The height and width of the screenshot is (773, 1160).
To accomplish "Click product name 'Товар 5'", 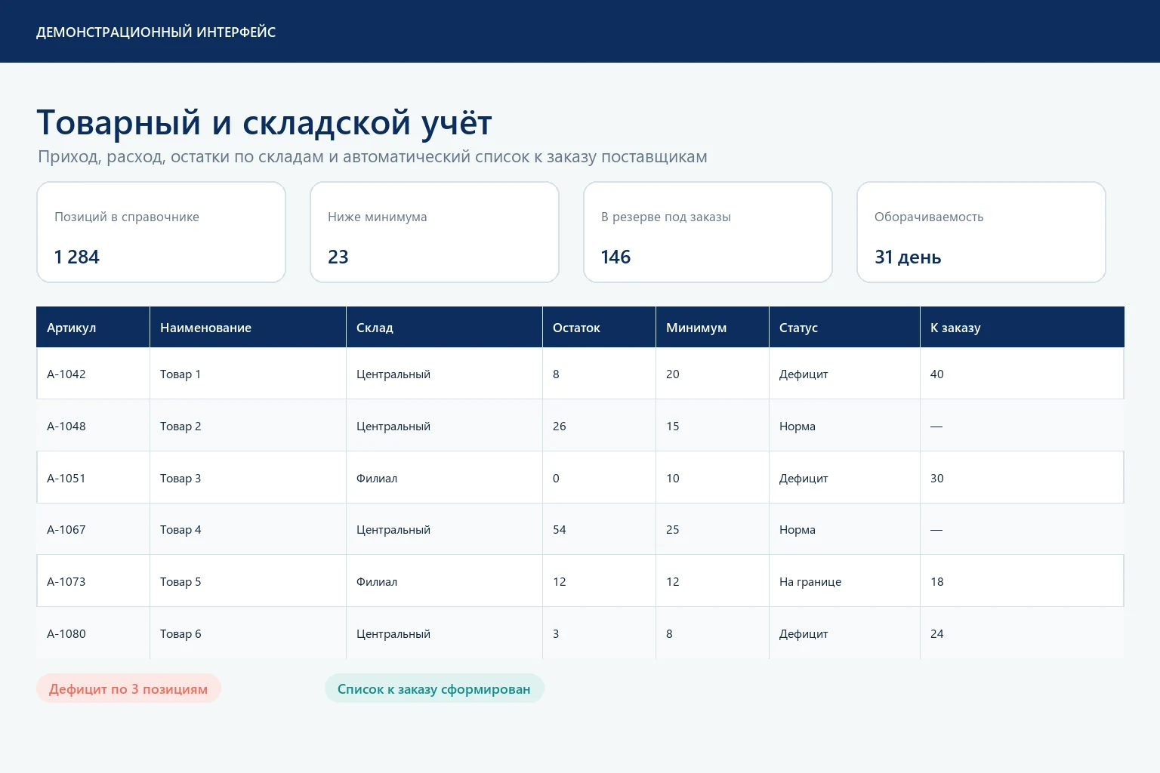I will 180,581.
